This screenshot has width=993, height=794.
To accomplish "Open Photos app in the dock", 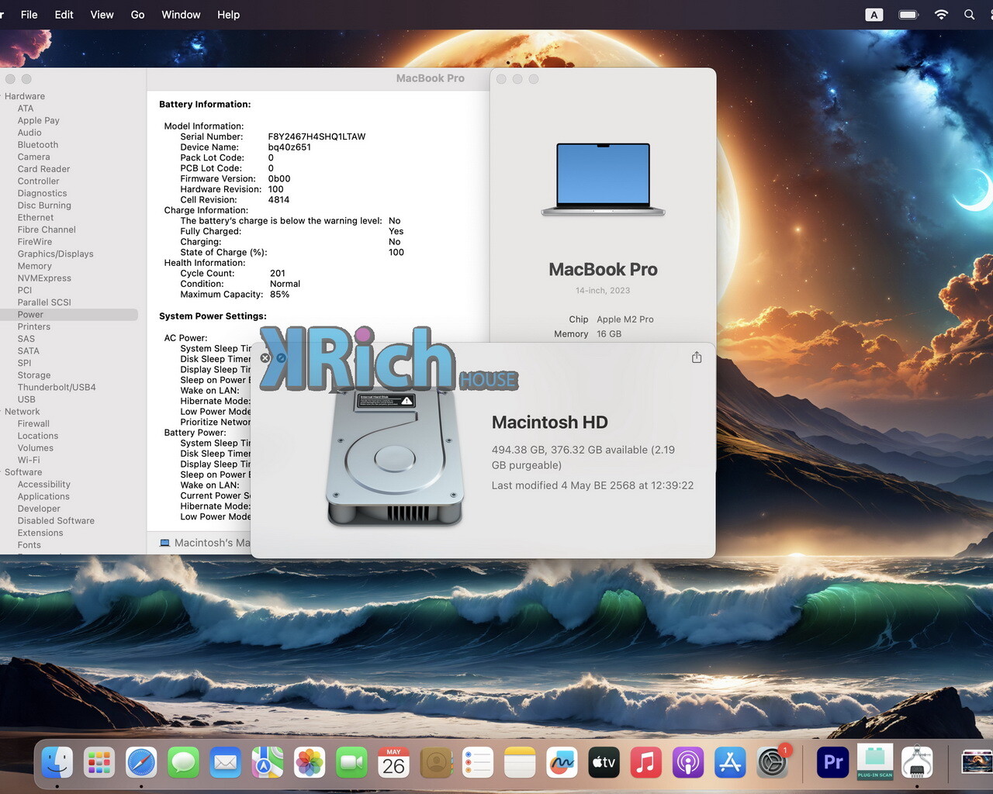I will point(310,763).
